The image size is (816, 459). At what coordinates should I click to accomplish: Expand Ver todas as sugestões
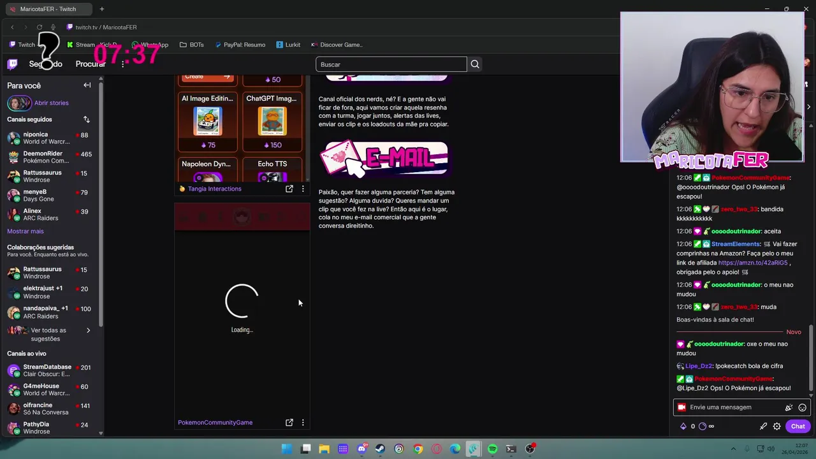click(49, 335)
